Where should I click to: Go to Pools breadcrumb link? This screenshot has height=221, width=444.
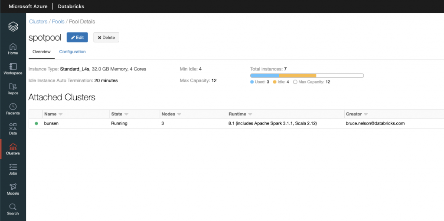[58, 22]
